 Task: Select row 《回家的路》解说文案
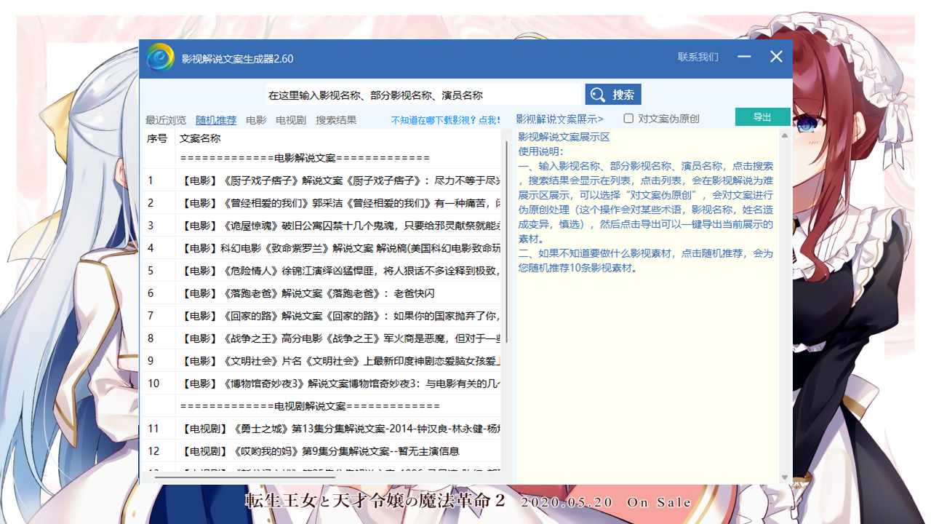321,316
